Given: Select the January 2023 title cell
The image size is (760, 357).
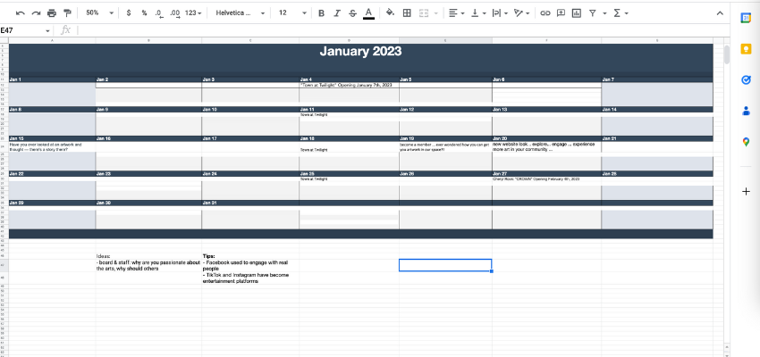Looking at the screenshot, I should click(360, 51).
